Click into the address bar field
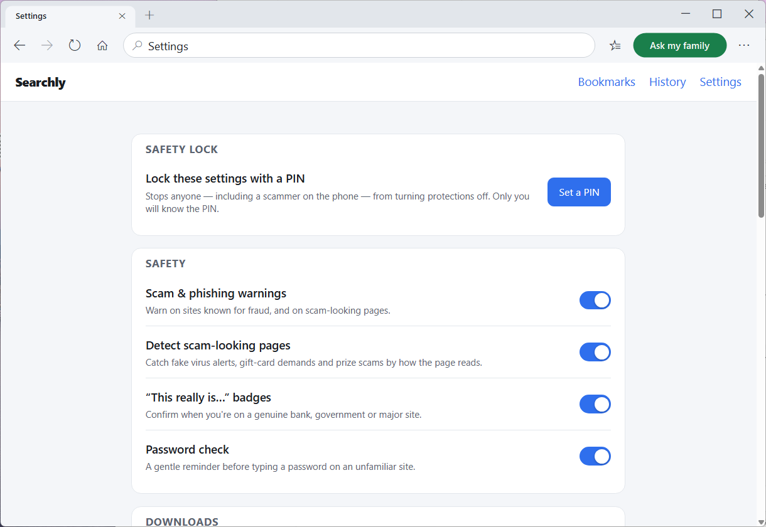Screen dimensions: 766x527 click(359, 45)
